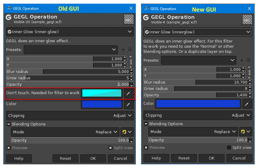The height and width of the screenshot is (168, 258).
Task: Click GIMP Wilber title icon in New GUI
Action: (x=146, y=8)
